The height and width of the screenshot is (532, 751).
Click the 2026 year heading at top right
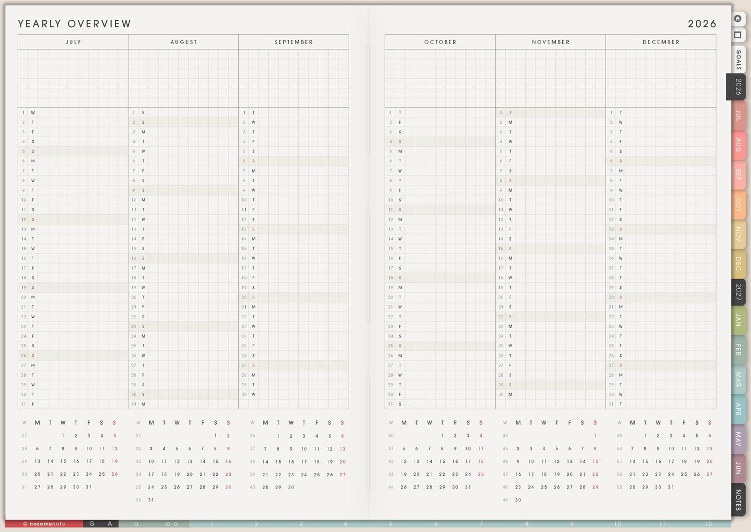(x=702, y=24)
